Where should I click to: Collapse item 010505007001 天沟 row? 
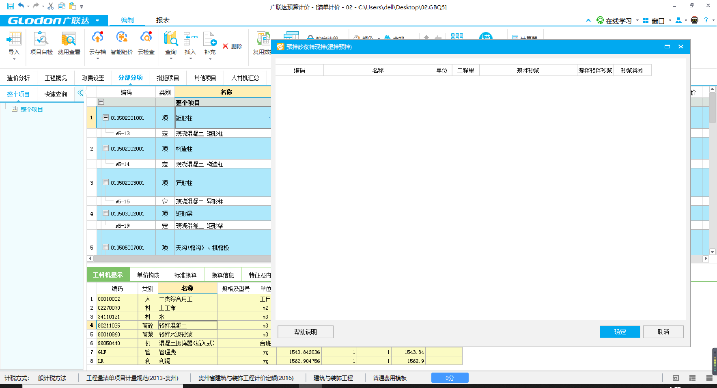pyautogui.click(x=106, y=247)
